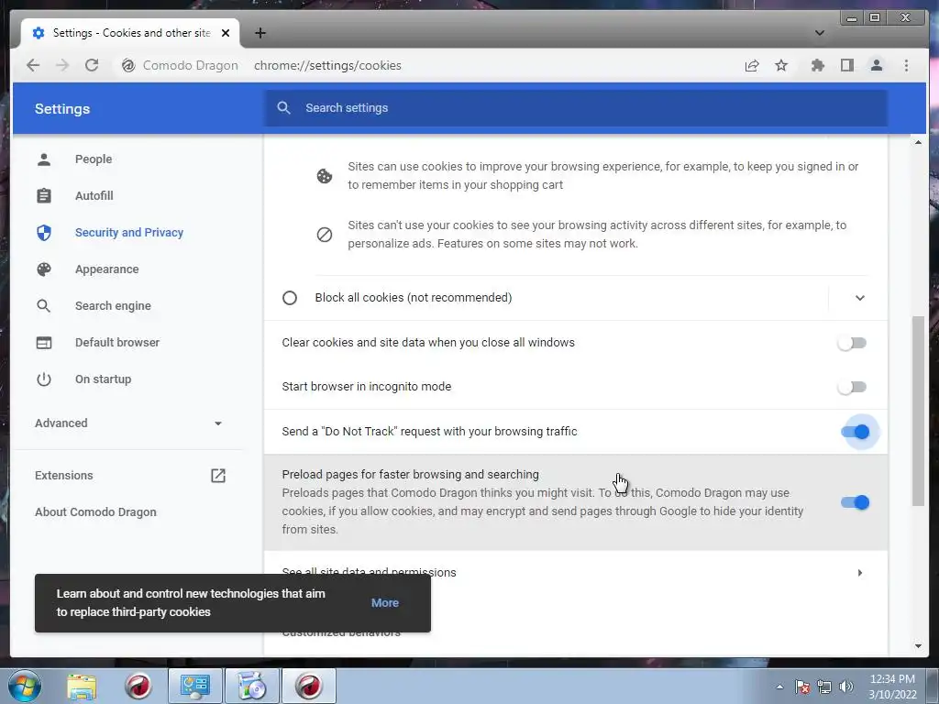Image resolution: width=939 pixels, height=704 pixels.
Task: Click the Search engine magnifier icon
Action: point(44,306)
